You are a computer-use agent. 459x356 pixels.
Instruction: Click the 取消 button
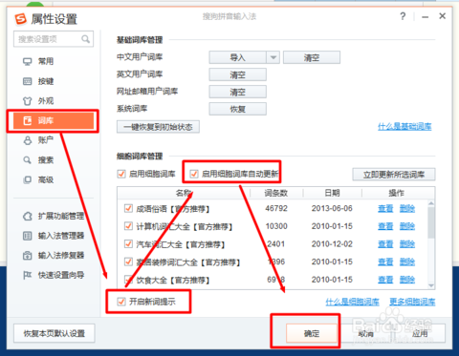coord(365,333)
